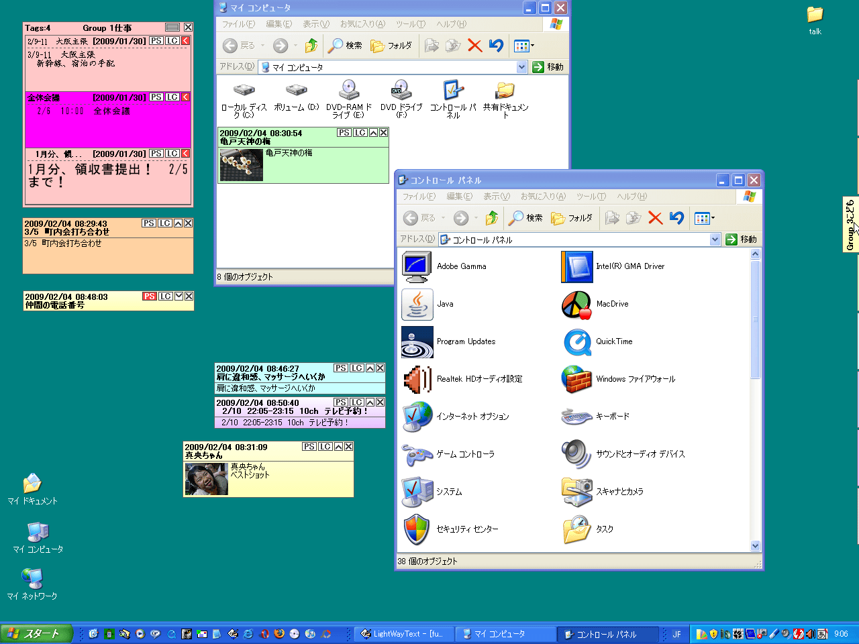Viewport: 859px width, 644px height.
Task: Open the サウンドとオーディオ デバイス icon
Action: [x=576, y=454]
